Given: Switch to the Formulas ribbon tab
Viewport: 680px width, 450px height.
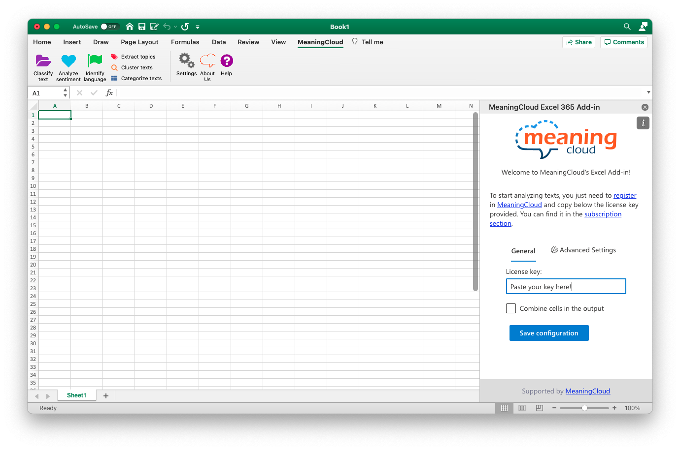Looking at the screenshot, I should click(x=185, y=42).
